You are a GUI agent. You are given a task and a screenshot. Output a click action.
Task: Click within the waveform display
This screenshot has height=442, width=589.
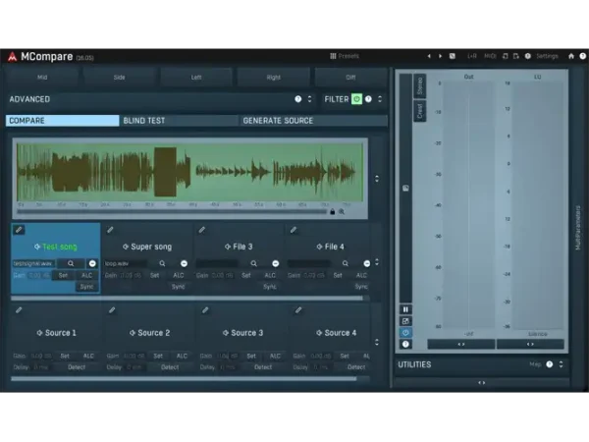[x=189, y=172]
